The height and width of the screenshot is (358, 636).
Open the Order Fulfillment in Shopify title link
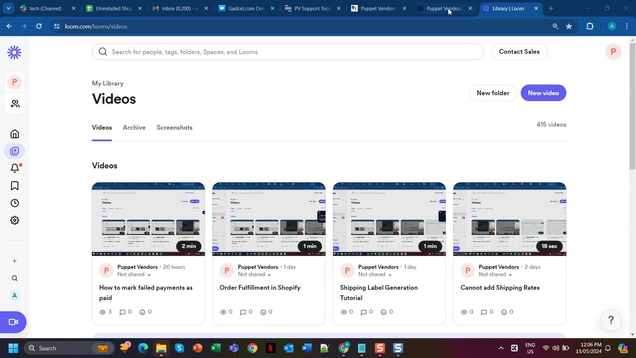(260, 288)
